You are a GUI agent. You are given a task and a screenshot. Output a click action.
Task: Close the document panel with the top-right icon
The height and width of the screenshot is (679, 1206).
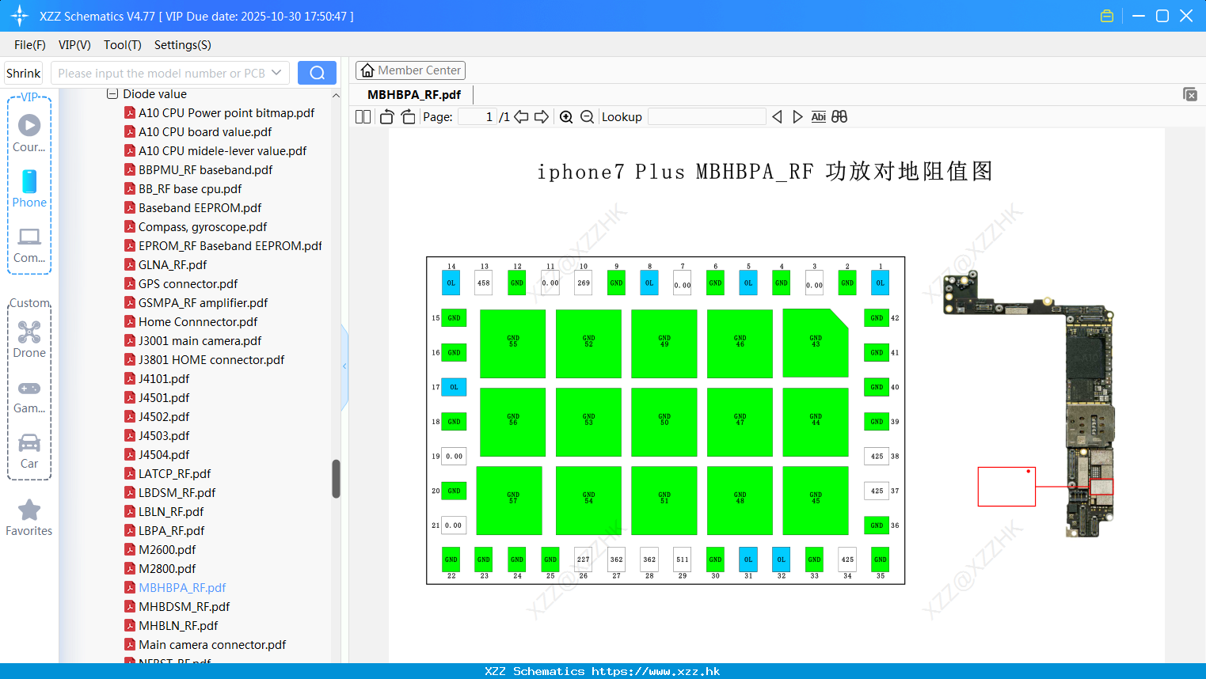click(1190, 94)
